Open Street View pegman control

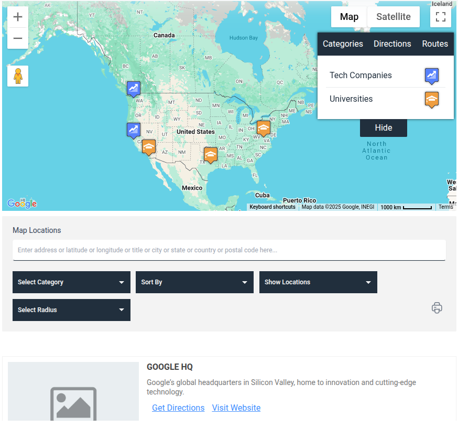pos(18,76)
